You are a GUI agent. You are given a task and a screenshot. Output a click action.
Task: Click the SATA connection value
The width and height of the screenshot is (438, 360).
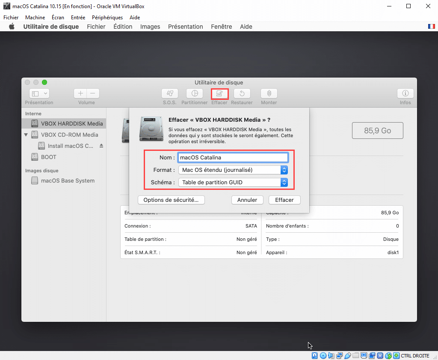click(251, 226)
